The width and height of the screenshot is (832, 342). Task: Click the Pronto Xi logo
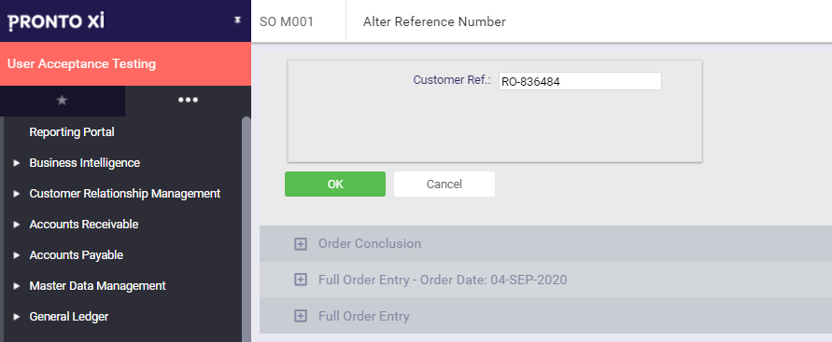[56, 21]
